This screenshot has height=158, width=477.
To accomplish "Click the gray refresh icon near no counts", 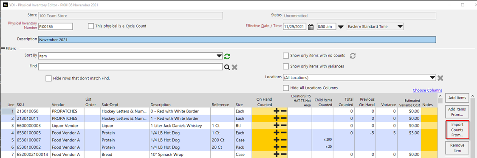I will click(x=353, y=56).
